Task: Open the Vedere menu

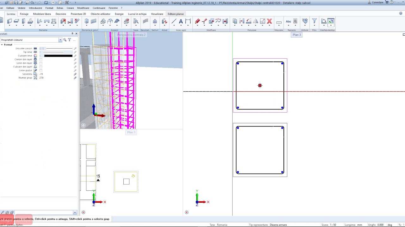Action: click(22, 8)
